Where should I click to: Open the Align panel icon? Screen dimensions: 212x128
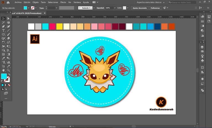pos(202,72)
